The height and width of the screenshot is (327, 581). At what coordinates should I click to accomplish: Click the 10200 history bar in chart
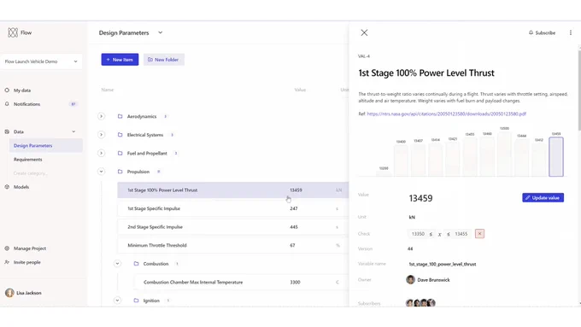(x=384, y=173)
